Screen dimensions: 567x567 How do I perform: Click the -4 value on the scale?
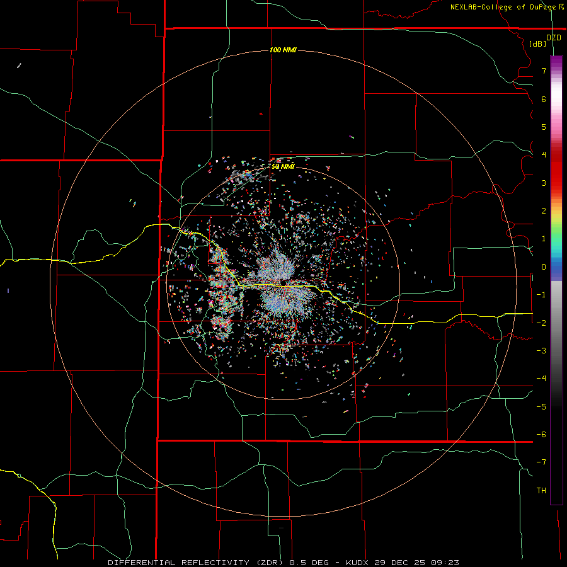[541, 379]
